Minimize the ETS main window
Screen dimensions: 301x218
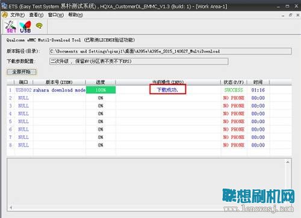coord(278,7)
